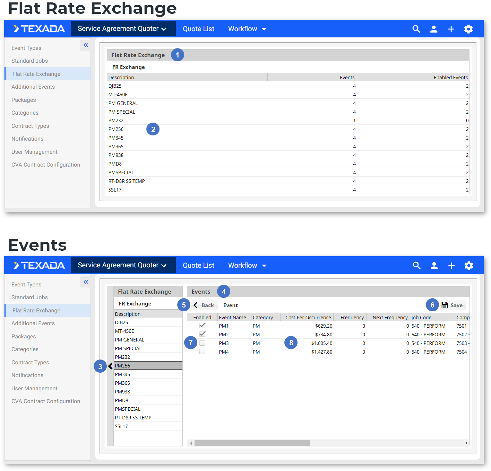Expand the Service Agreement Quoter dropdown

(123, 28)
